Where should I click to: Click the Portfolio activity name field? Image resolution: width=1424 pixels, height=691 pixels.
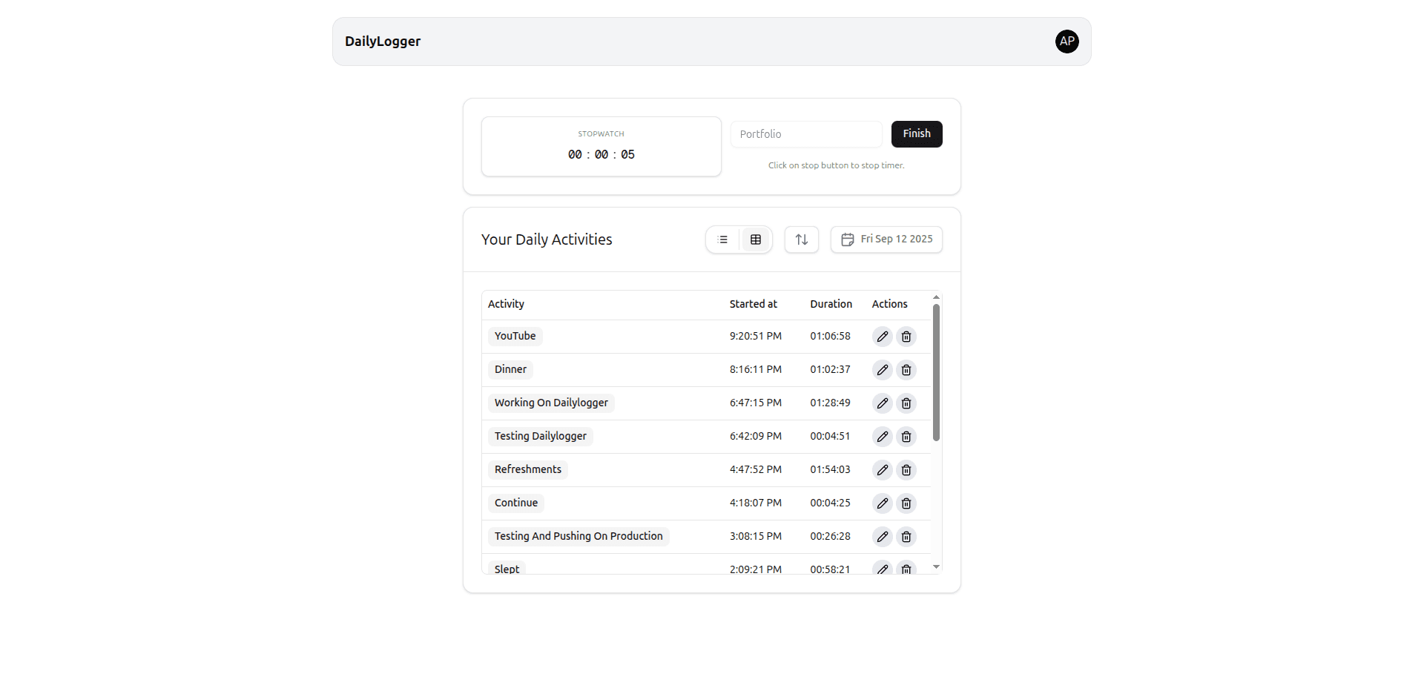click(x=806, y=134)
